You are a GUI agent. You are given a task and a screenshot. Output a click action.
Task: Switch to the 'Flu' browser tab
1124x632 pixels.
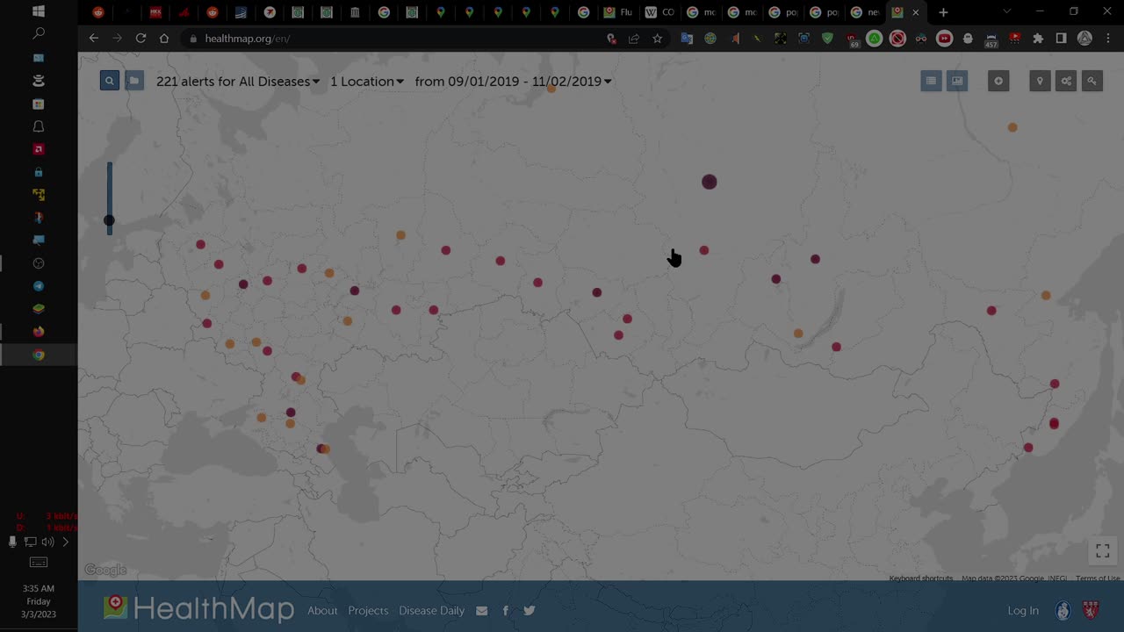[618, 12]
